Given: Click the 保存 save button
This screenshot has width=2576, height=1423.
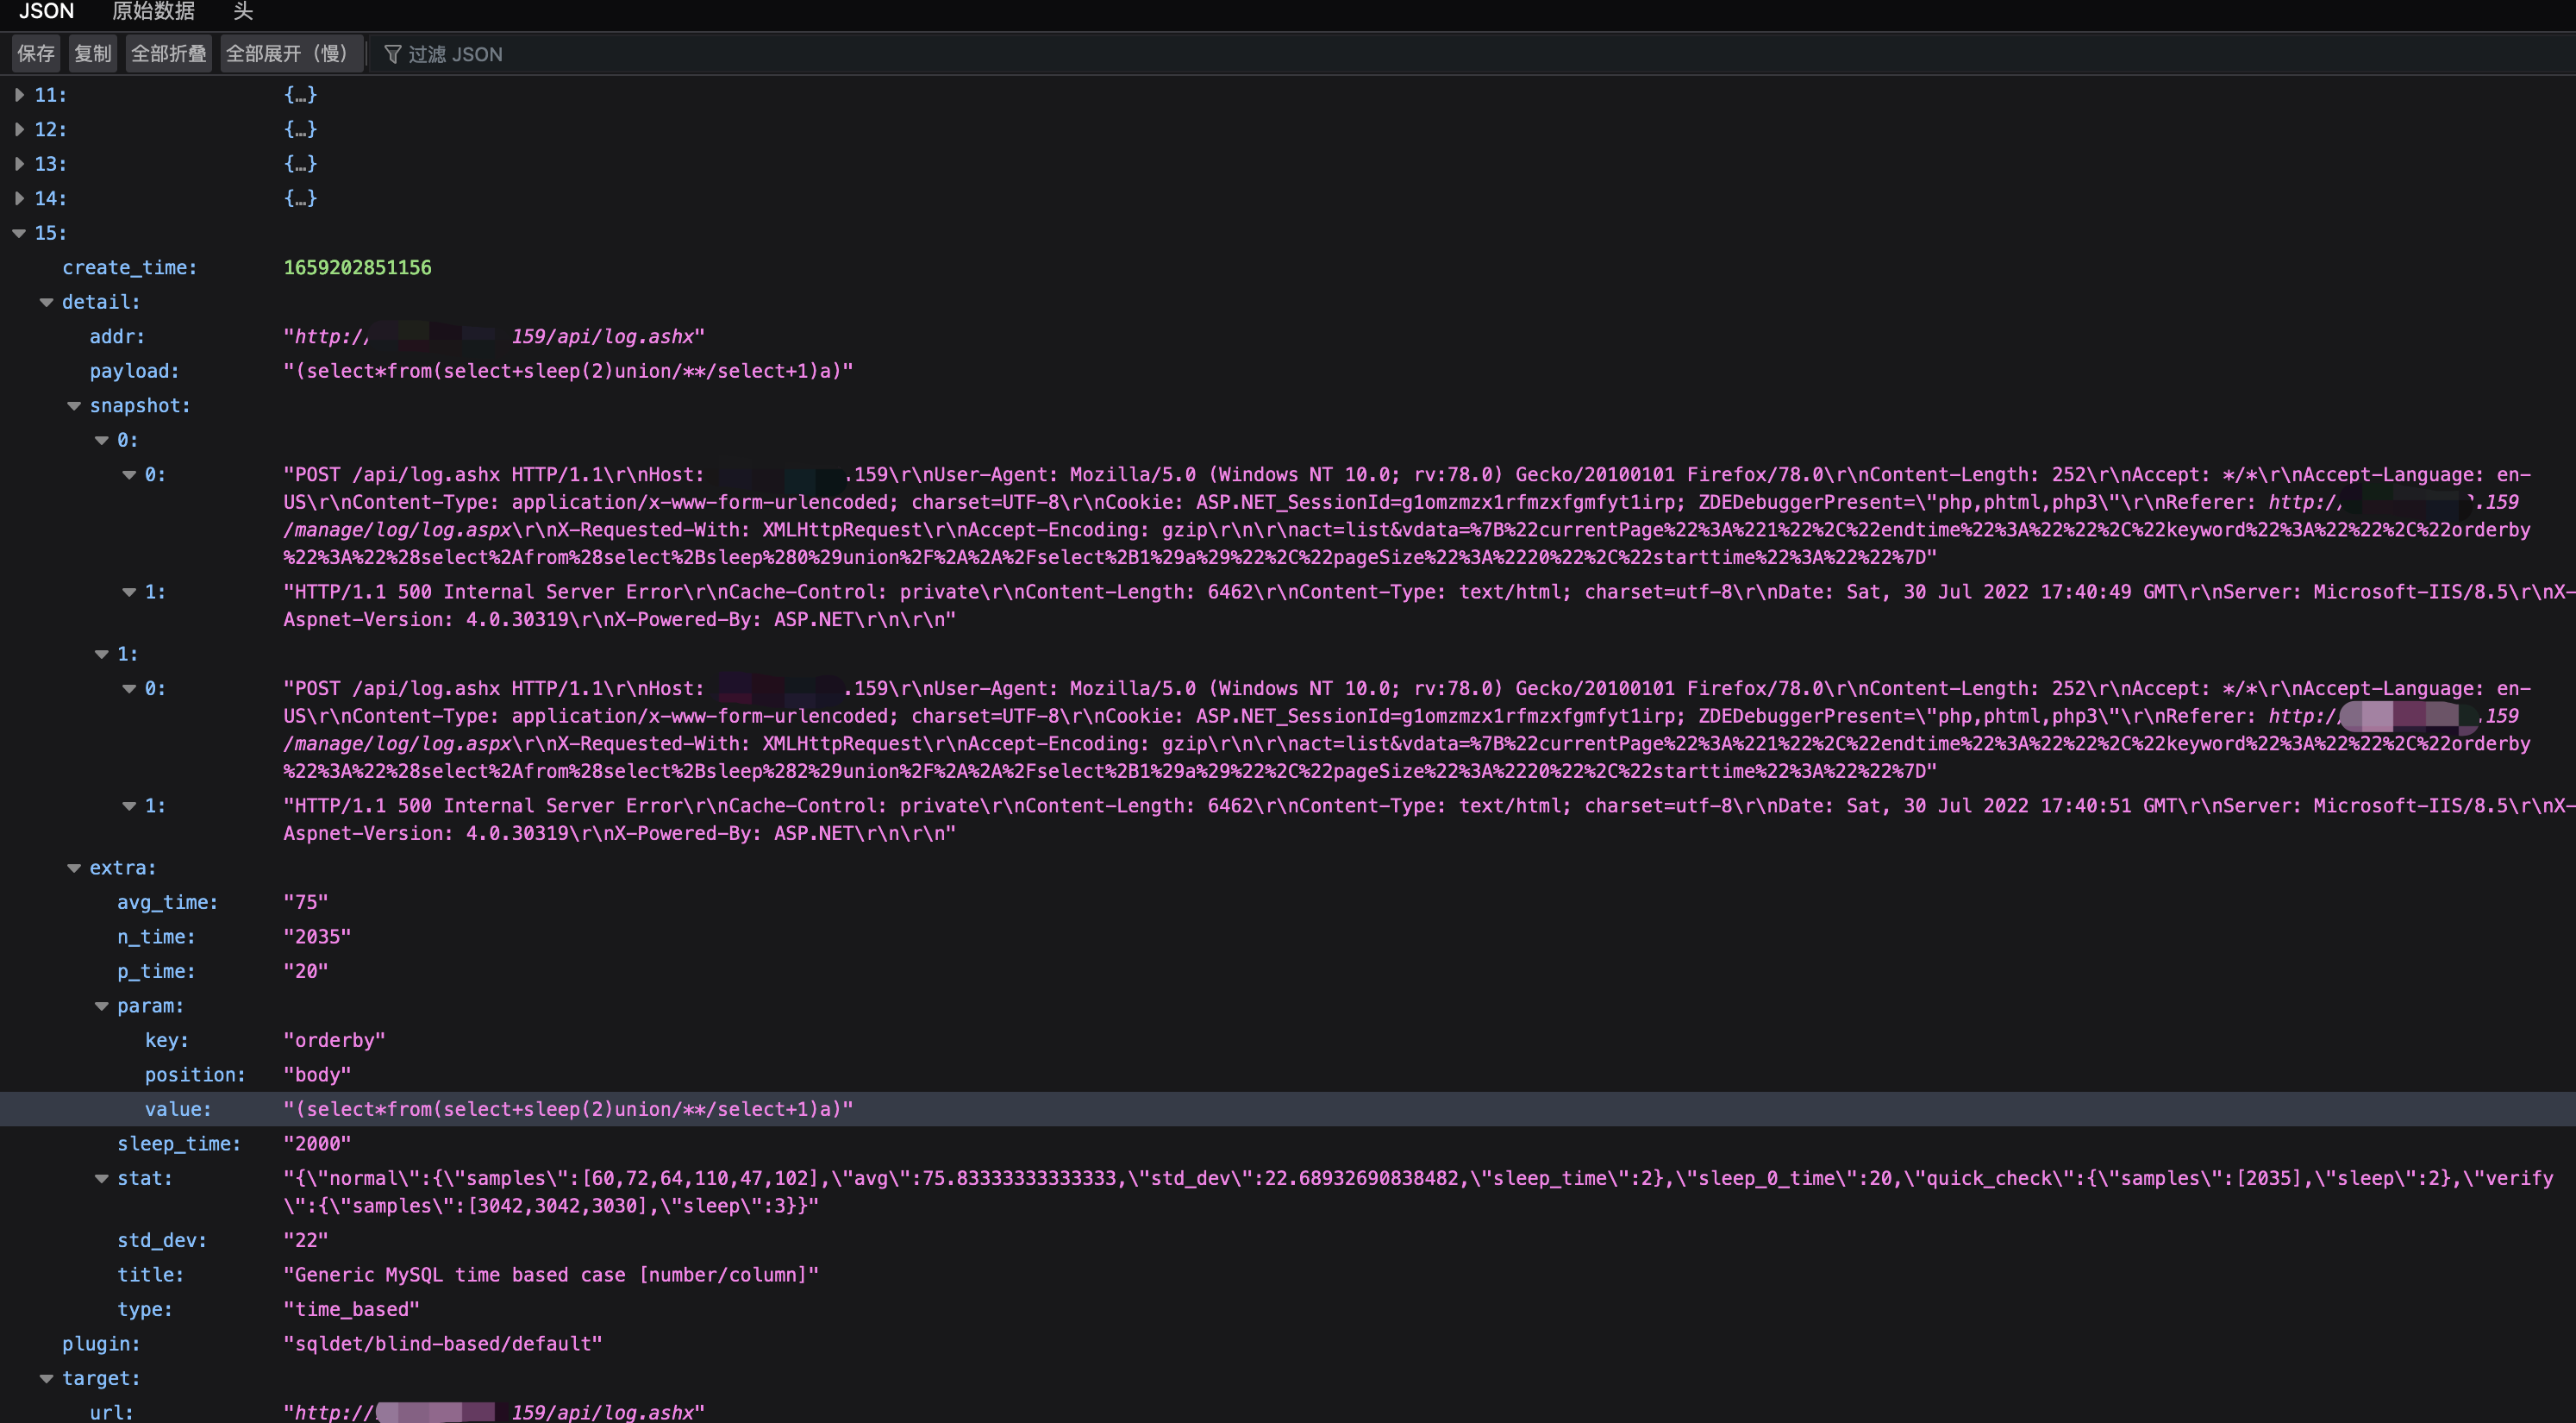Looking at the screenshot, I should coord(36,54).
